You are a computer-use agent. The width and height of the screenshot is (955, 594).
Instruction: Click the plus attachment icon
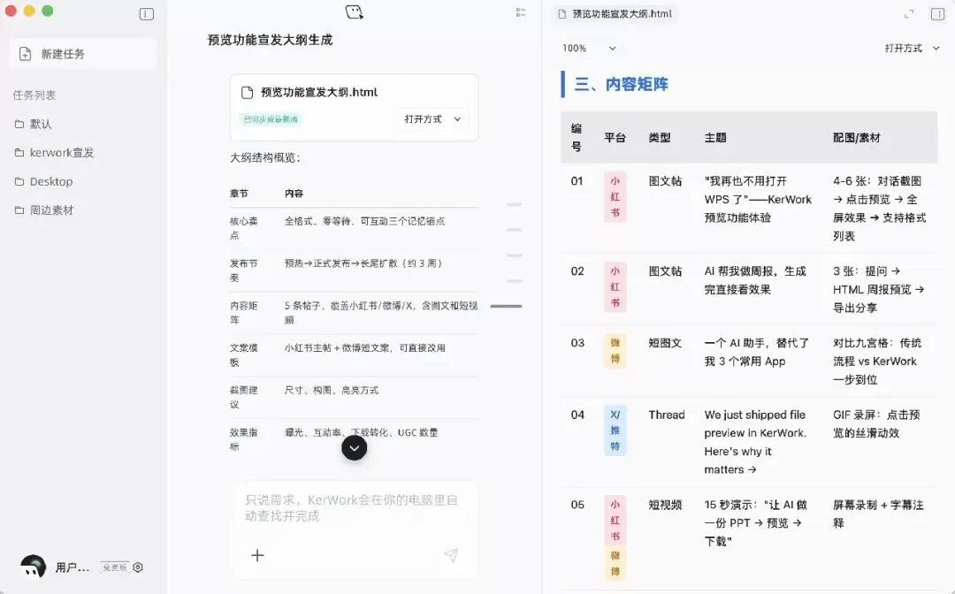coord(257,555)
